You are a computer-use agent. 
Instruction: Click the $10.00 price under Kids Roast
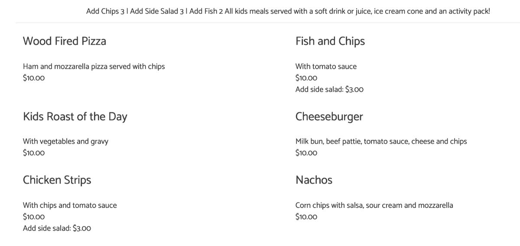(34, 153)
